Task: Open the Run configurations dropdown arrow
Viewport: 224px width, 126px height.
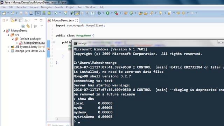Action: [x=112, y=13]
